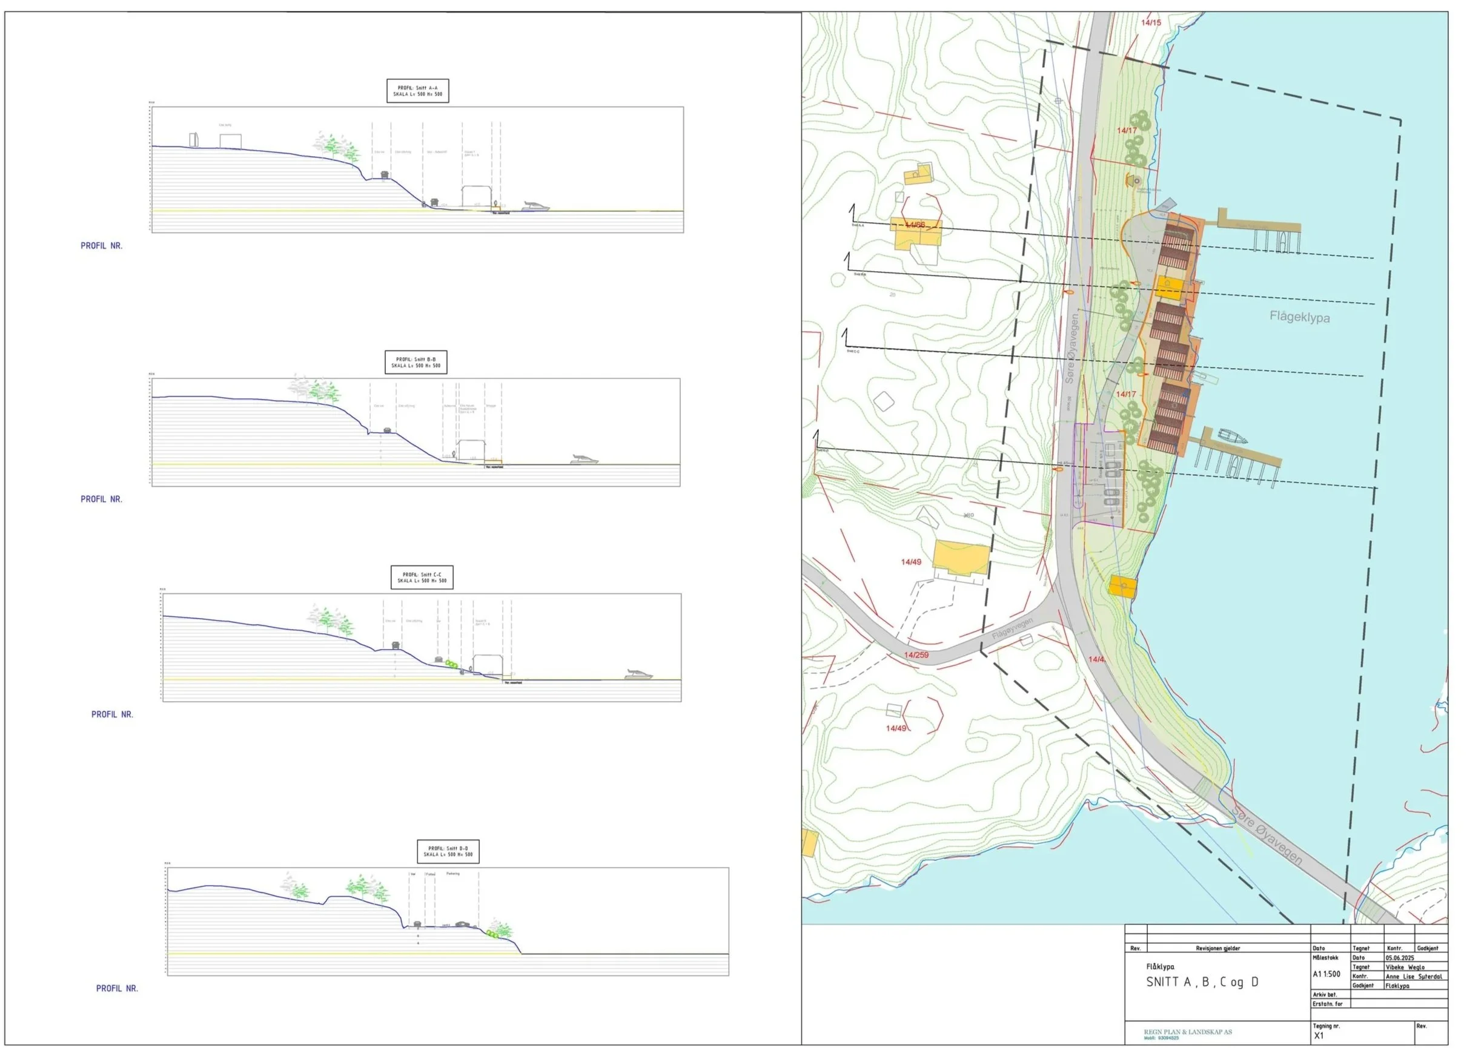The height and width of the screenshot is (1048, 1484).
Task: Click the A1 1:500 scale cell
Action: [1327, 974]
